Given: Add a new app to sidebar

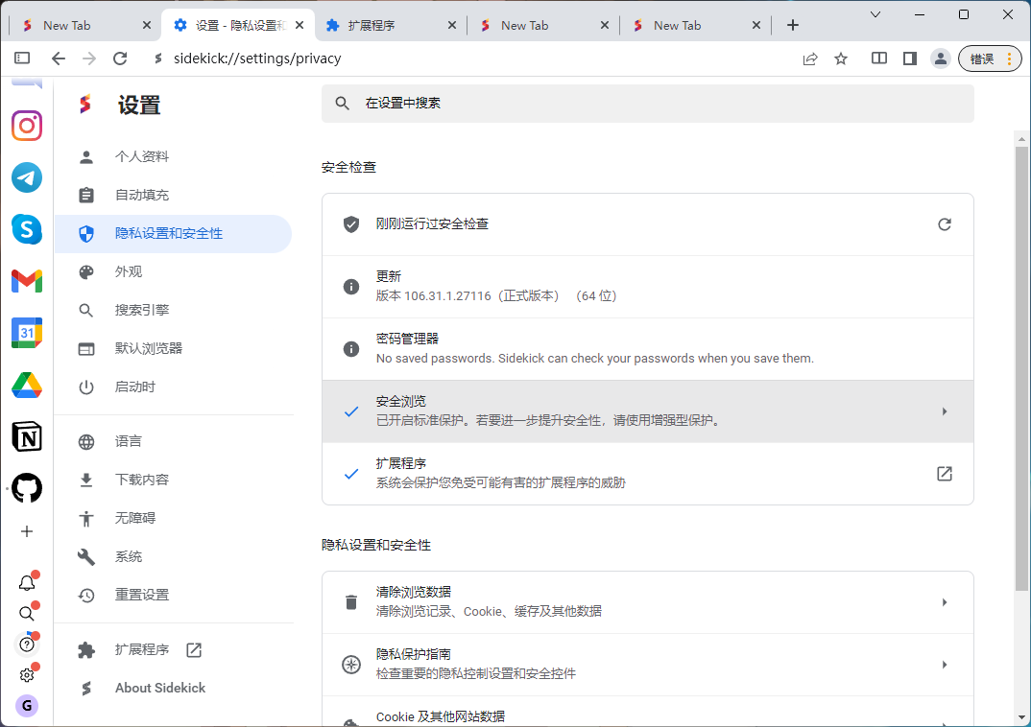Looking at the screenshot, I should pos(27,531).
